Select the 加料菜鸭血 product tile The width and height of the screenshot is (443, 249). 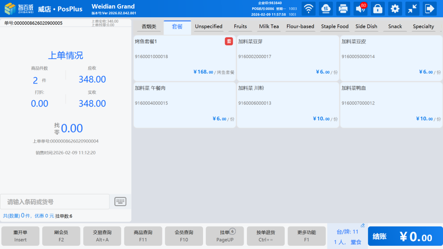391,104
